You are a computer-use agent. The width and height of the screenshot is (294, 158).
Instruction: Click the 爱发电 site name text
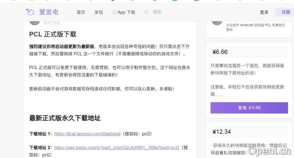click(48, 12)
